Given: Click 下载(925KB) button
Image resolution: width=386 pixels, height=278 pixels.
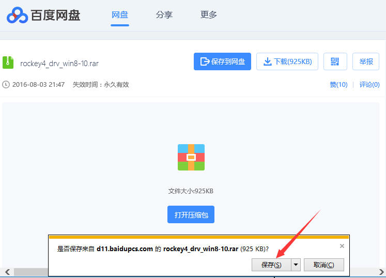Looking at the screenshot, I should (287, 61).
